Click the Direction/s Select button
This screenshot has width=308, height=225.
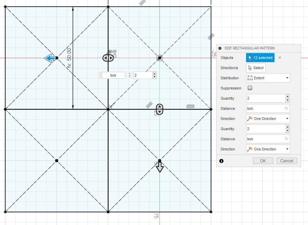click(x=255, y=68)
